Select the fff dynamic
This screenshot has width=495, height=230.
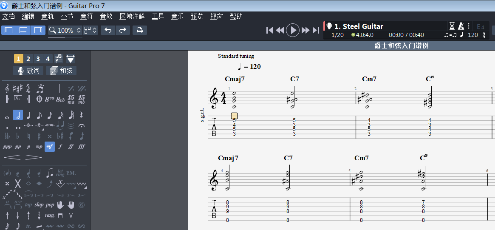(82, 147)
